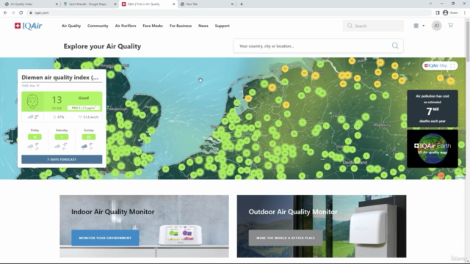Click the magnifier in location search box
470x264 pixels.
click(395, 45)
